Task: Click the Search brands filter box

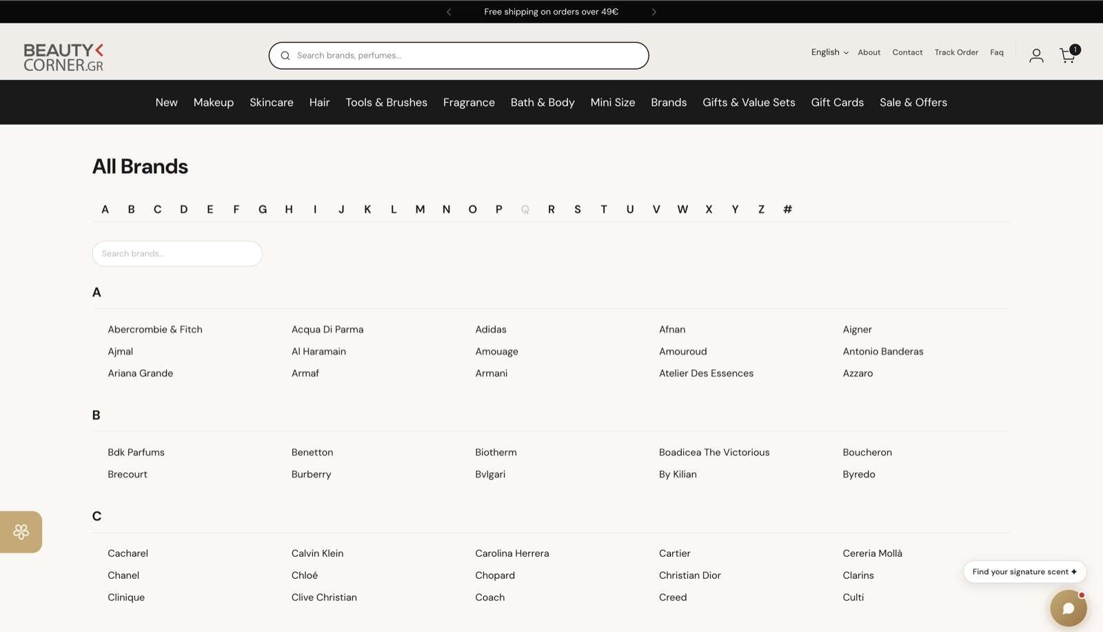Action: coord(177,254)
